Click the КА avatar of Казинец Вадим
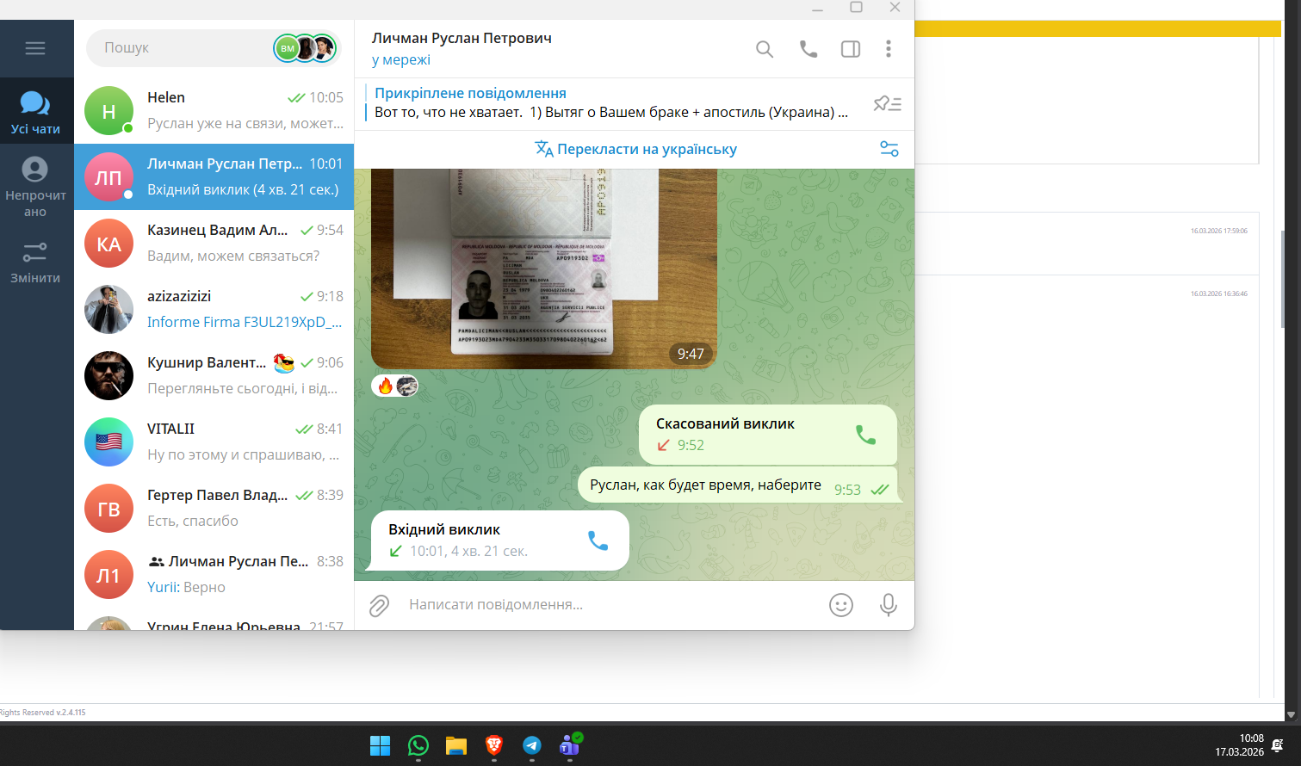The image size is (1301, 766). tap(108, 244)
